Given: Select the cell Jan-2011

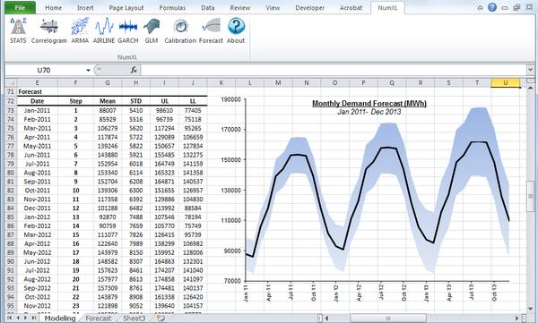Looking at the screenshot, I should (37, 110).
